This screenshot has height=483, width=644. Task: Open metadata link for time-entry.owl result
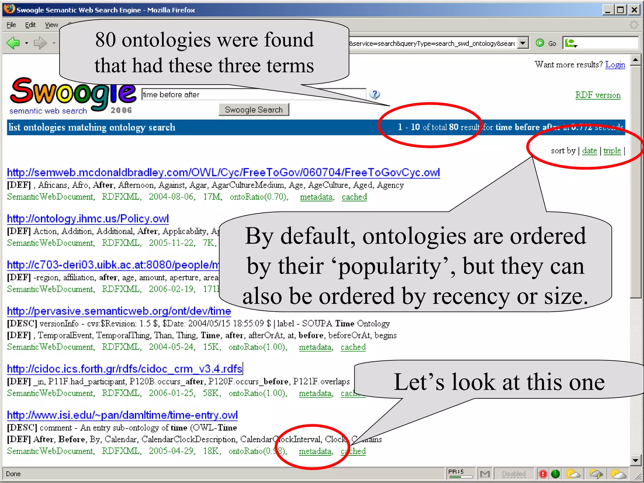click(x=315, y=451)
